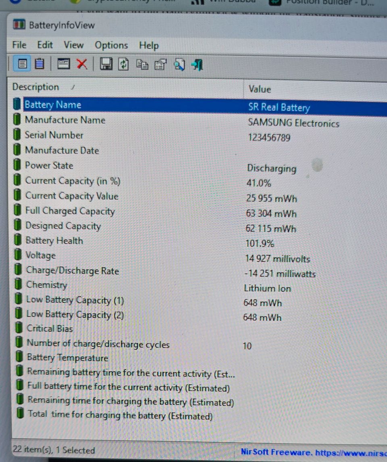Select the Power State row label
The width and height of the screenshot is (387, 462).
49,165
